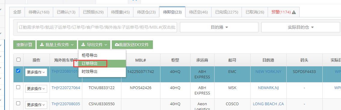Open the NEWARK,NJ port link
This screenshot has height=110, width=341.
coord(268,88)
